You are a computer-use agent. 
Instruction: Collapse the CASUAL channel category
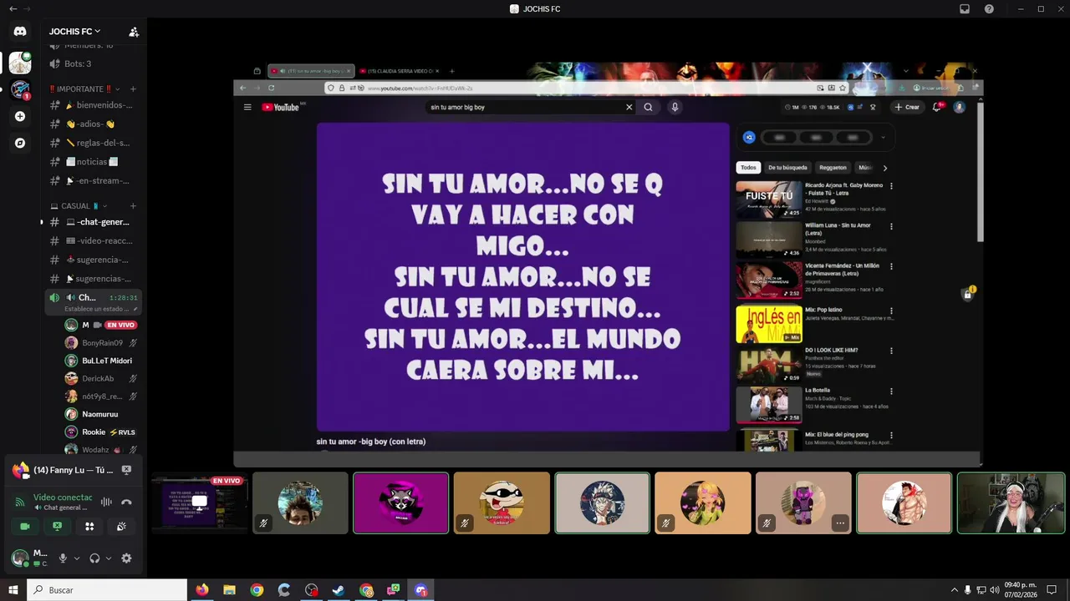[x=79, y=205]
